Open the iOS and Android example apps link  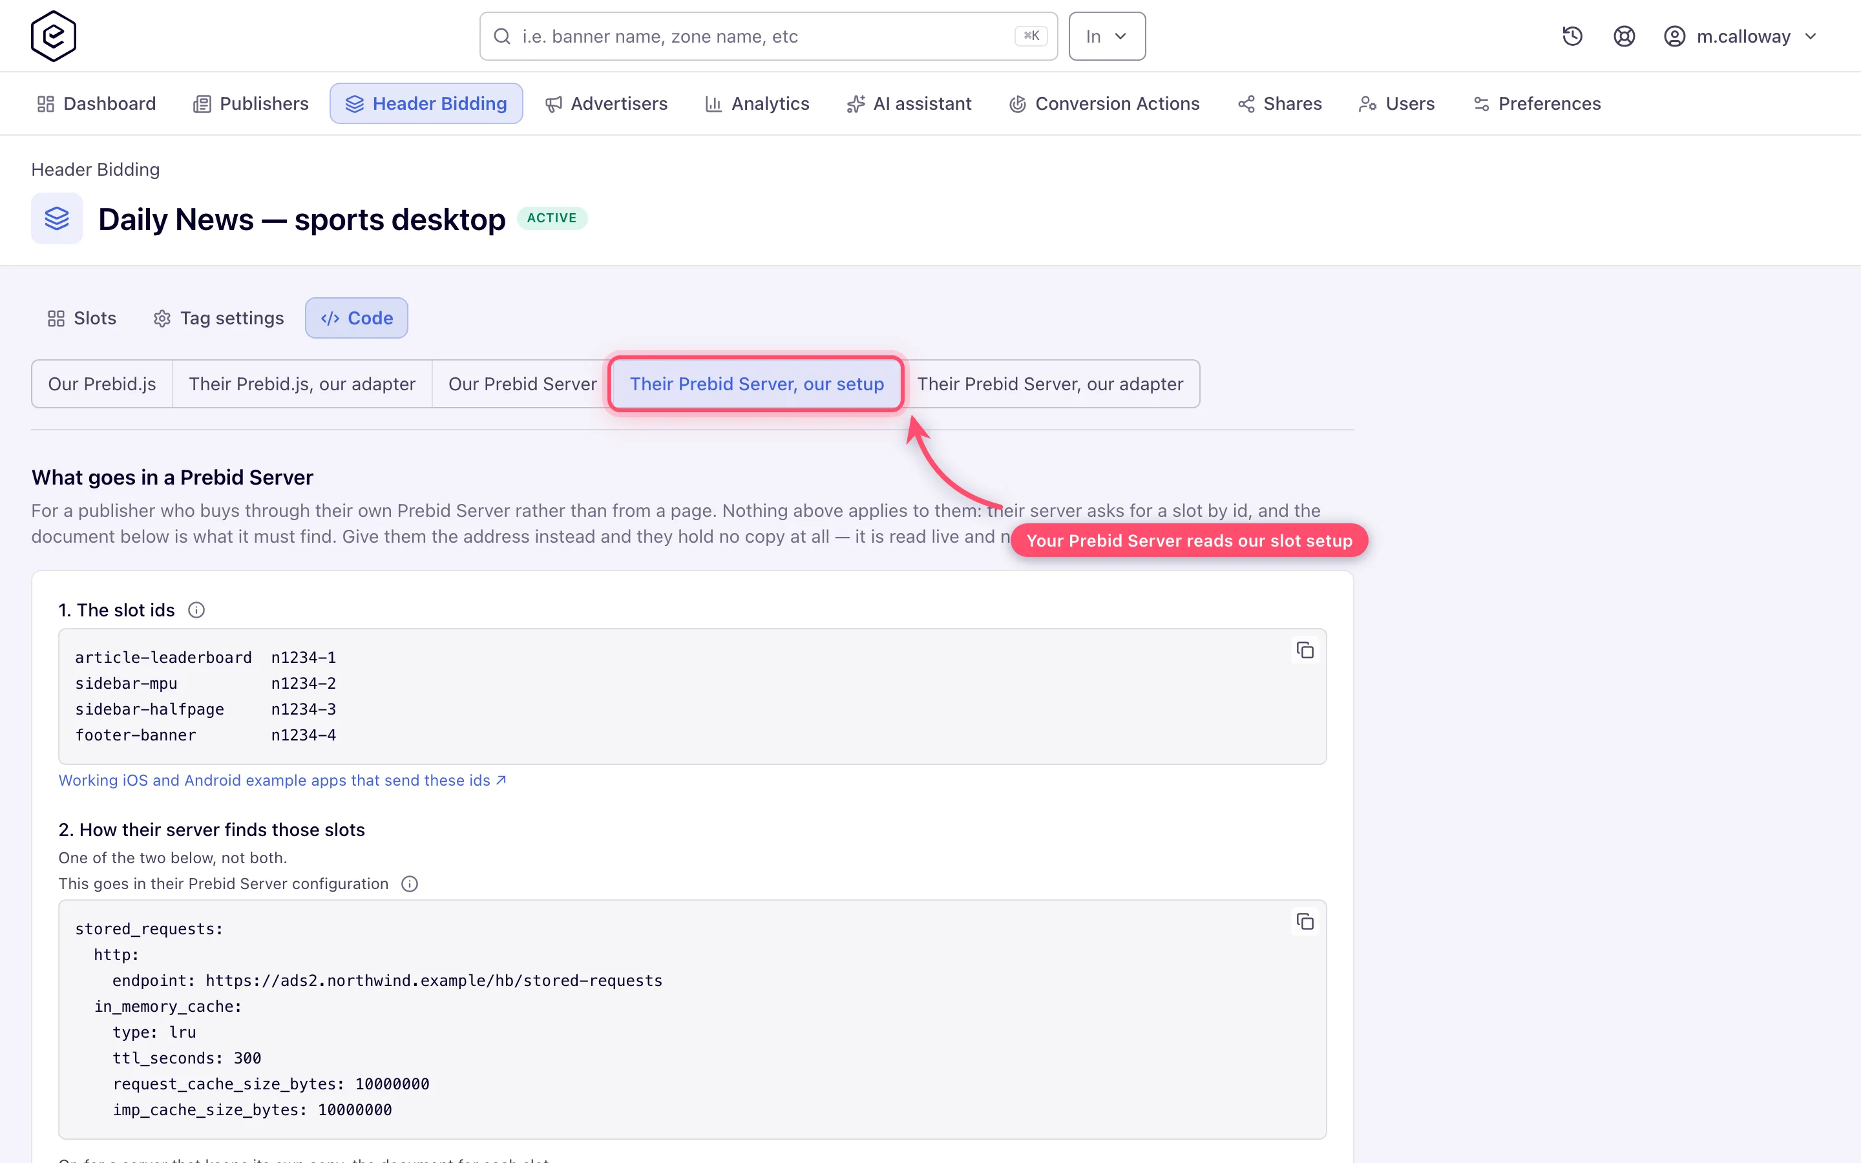pyautogui.click(x=282, y=780)
